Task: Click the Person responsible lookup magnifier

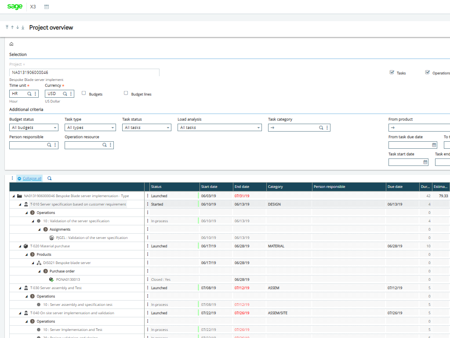Action: click(49, 145)
